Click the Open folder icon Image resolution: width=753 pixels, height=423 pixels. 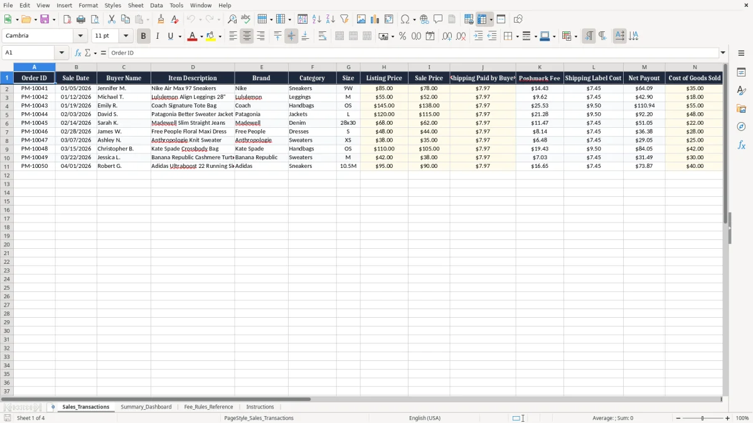(26, 19)
